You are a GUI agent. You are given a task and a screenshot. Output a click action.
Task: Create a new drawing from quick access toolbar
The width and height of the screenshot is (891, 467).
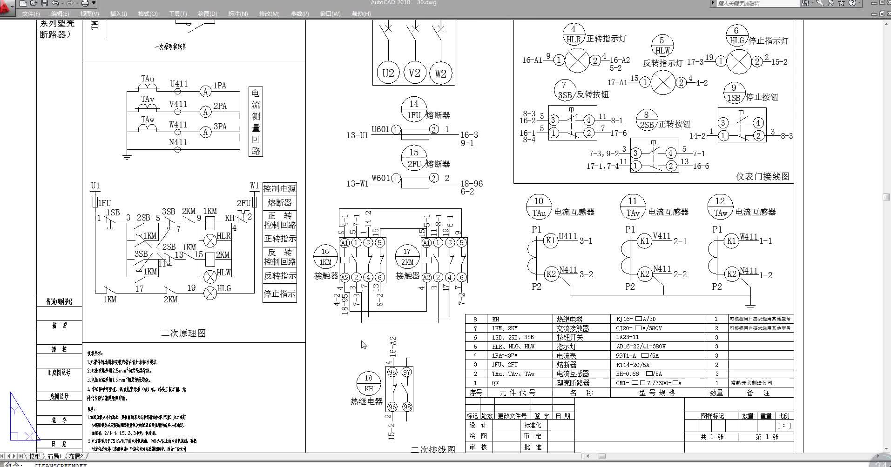[23, 3]
